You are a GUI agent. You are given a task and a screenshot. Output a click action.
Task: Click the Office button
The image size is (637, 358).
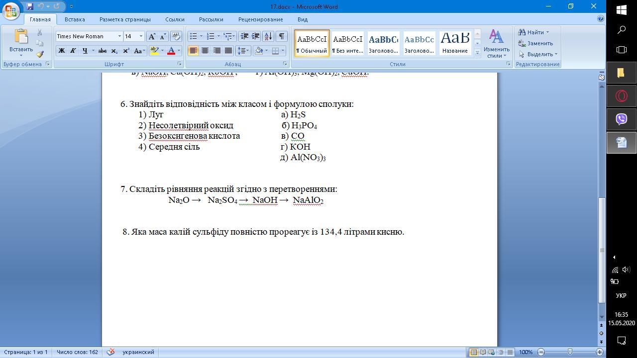pyautogui.click(x=11, y=10)
